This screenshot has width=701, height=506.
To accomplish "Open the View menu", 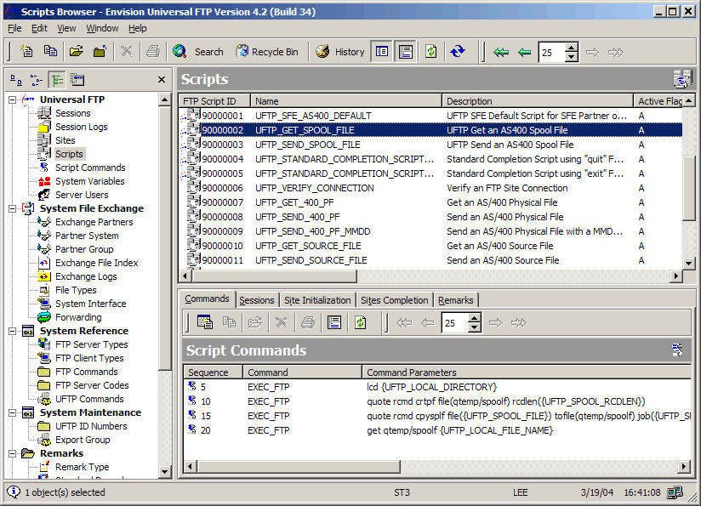I will (x=66, y=28).
